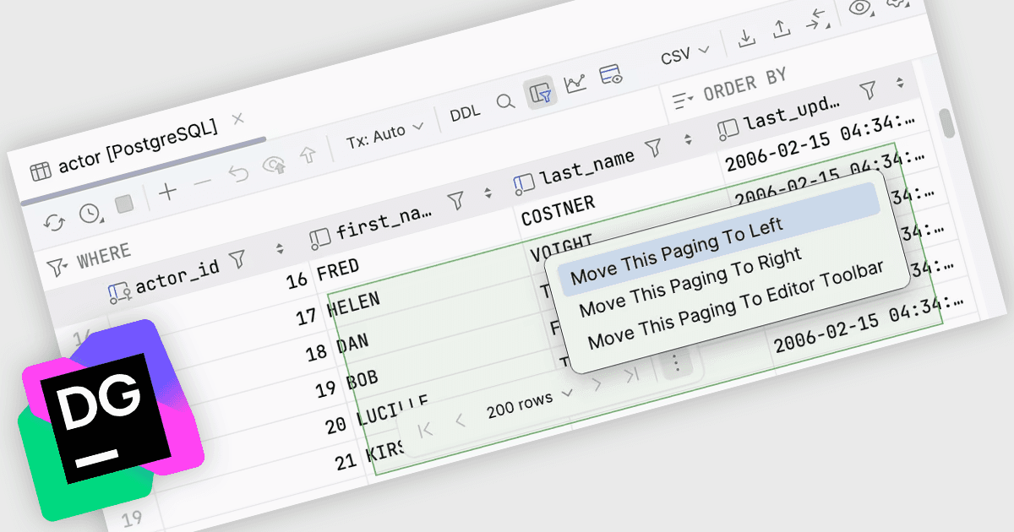Click the paging three-dots more button

point(675,363)
